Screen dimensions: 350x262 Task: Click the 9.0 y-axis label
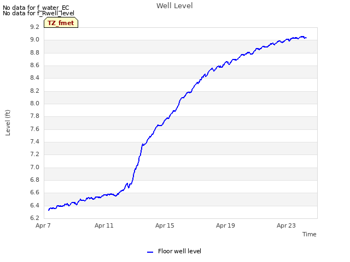click(34, 40)
